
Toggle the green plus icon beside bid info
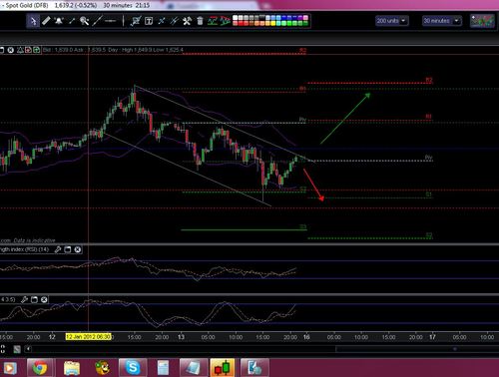(x=36, y=50)
